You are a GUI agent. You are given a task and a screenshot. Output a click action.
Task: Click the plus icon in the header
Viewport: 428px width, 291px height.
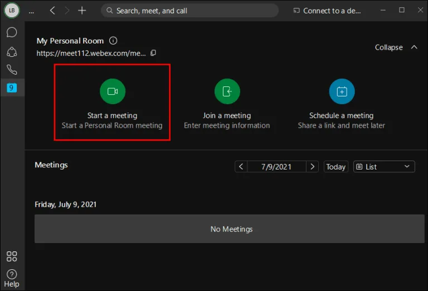(x=82, y=11)
